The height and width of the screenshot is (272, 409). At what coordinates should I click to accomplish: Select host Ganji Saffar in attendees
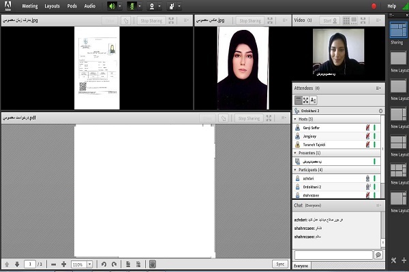click(x=337, y=128)
